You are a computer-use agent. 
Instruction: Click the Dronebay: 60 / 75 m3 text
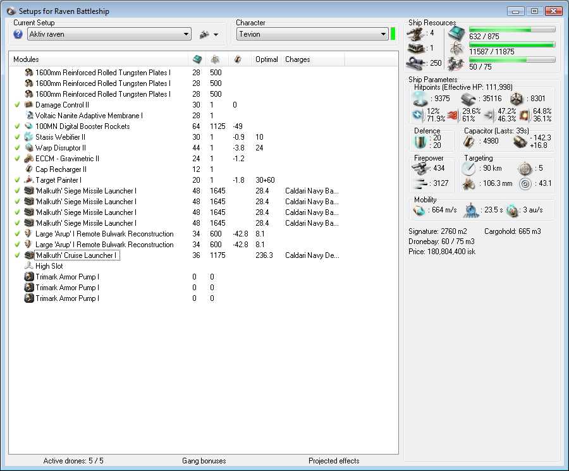pyautogui.click(x=441, y=242)
